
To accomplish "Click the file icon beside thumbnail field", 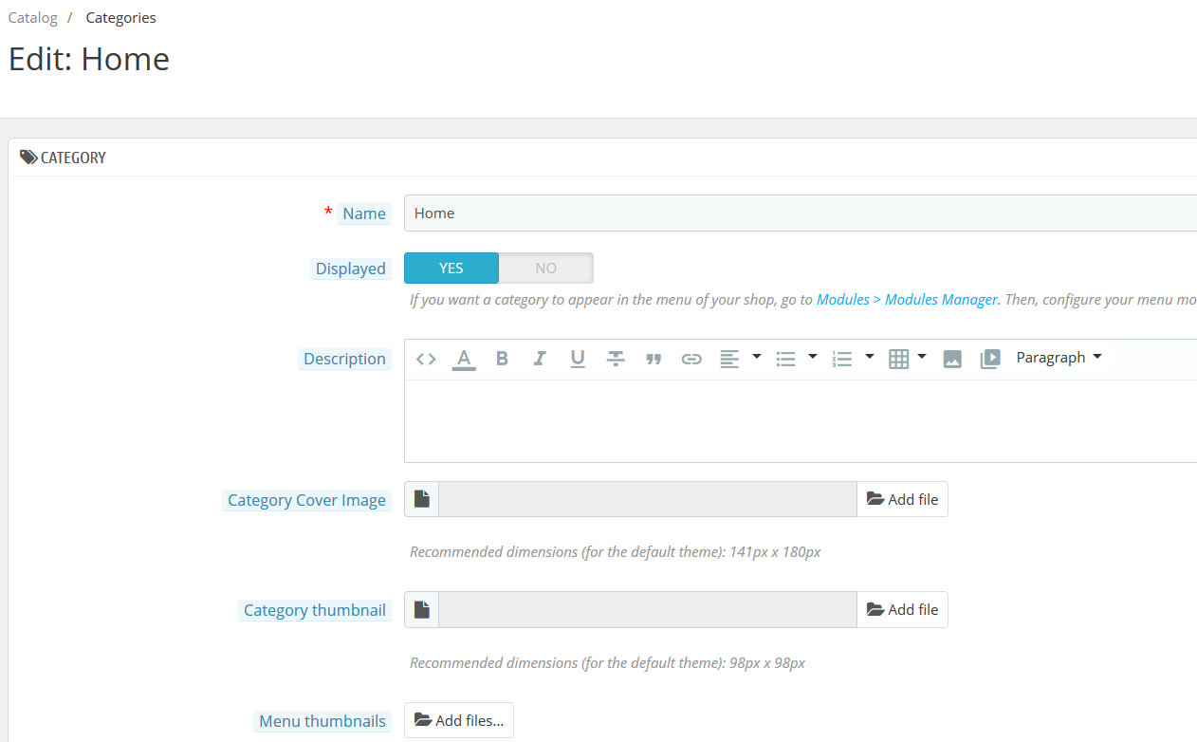I will pos(422,610).
